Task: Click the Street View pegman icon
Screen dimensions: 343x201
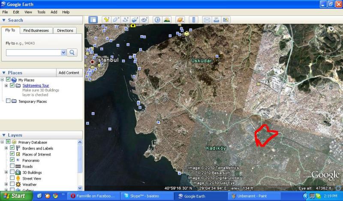Action: click(x=18, y=178)
